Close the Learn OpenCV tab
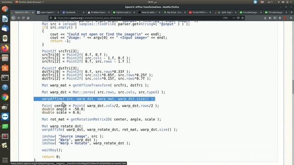Viewport: 294px width, 165px height. 58,12
